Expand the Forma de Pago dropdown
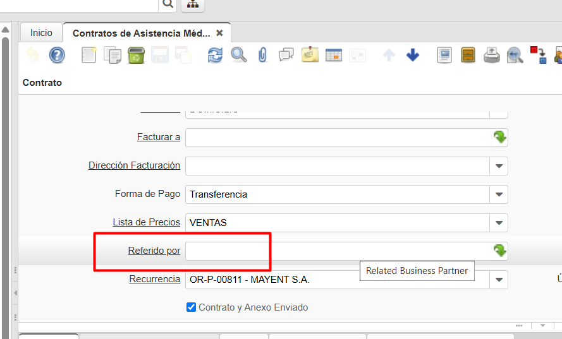The image size is (562, 339). pyautogui.click(x=499, y=194)
